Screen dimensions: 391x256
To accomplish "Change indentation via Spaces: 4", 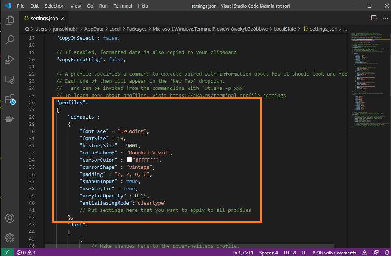I will click(x=268, y=253).
